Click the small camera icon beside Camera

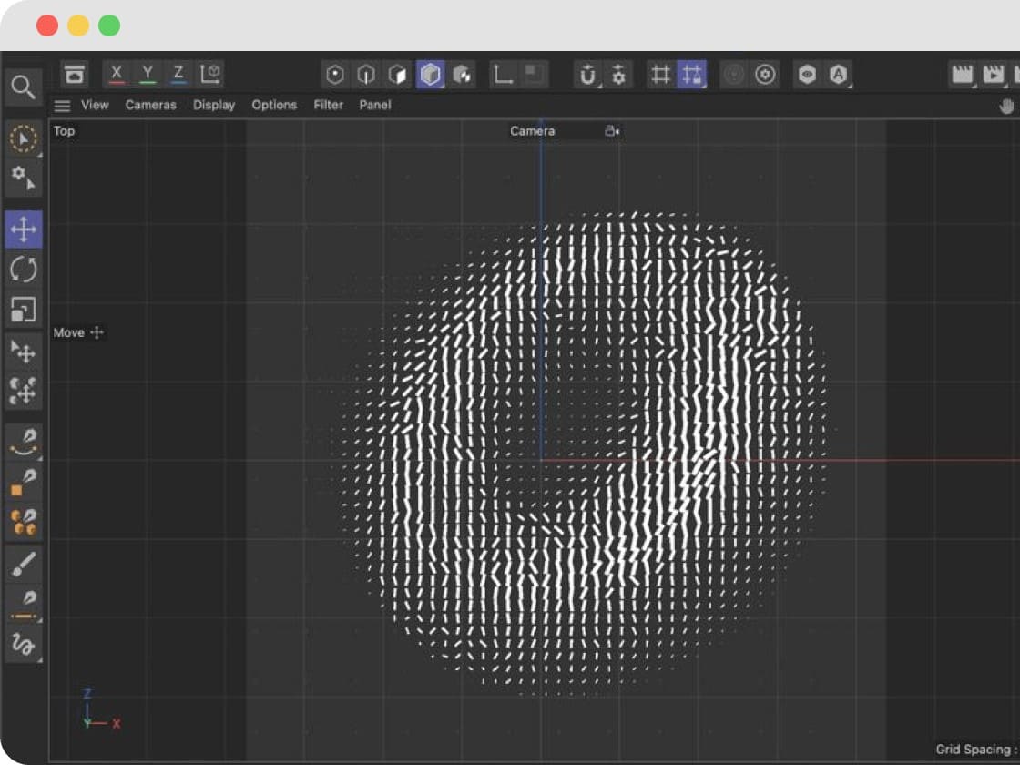[x=611, y=131]
